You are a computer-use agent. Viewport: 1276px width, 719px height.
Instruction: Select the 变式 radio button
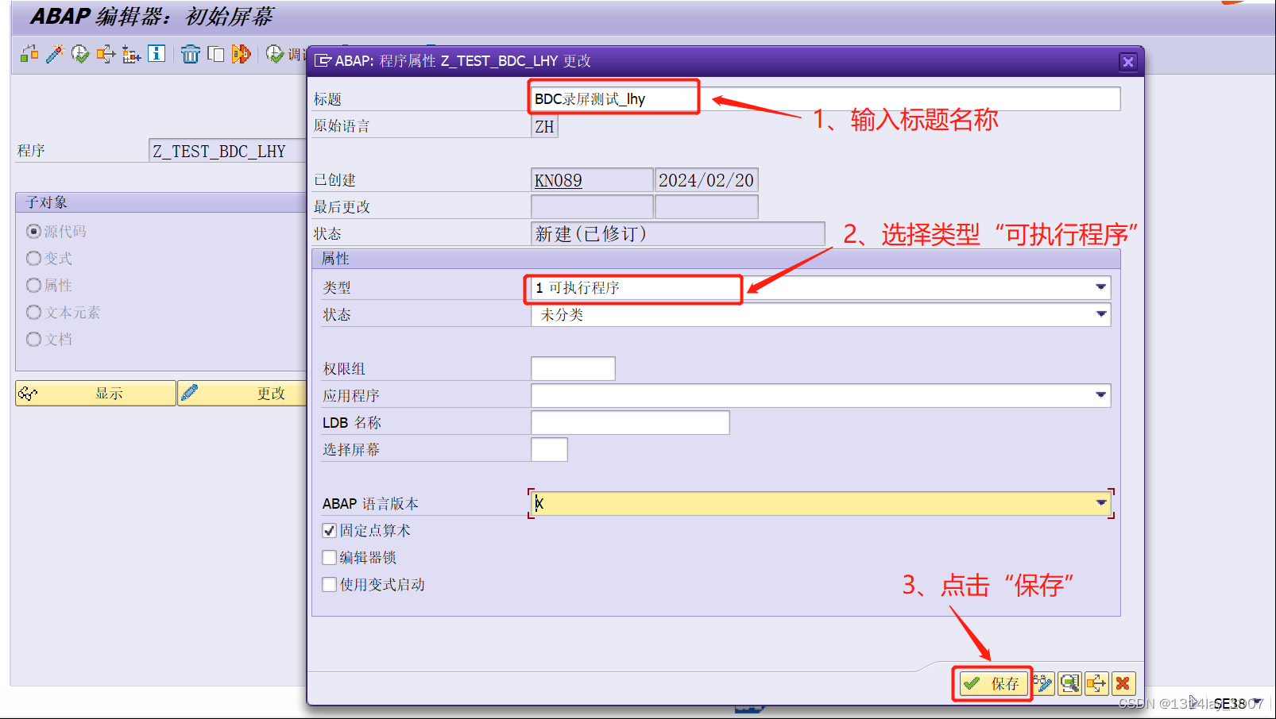(x=33, y=258)
